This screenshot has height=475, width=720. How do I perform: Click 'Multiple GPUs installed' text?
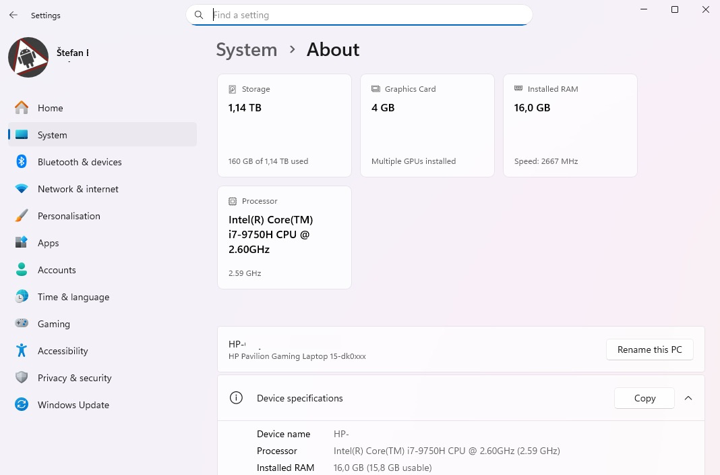click(413, 161)
